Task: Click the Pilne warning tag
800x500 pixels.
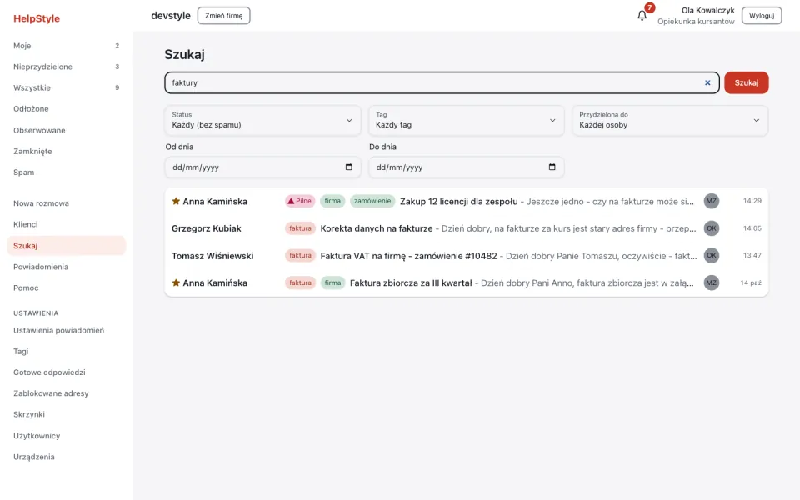Action: coord(300,201)
